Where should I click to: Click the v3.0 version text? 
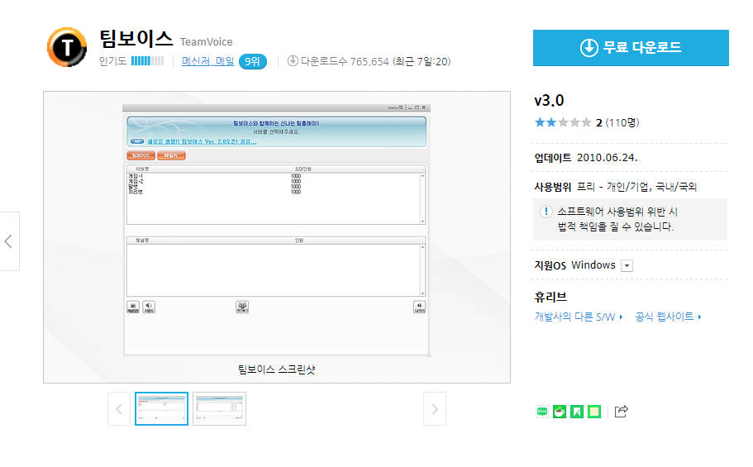tap(549, 101)
